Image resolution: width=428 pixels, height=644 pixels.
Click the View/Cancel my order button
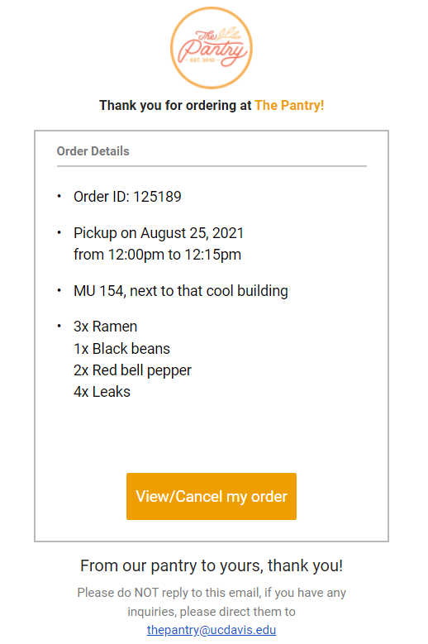212,496
